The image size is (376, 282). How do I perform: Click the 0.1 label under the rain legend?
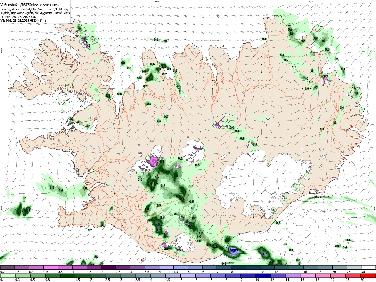pyautogui.click(x=2, y=280)
